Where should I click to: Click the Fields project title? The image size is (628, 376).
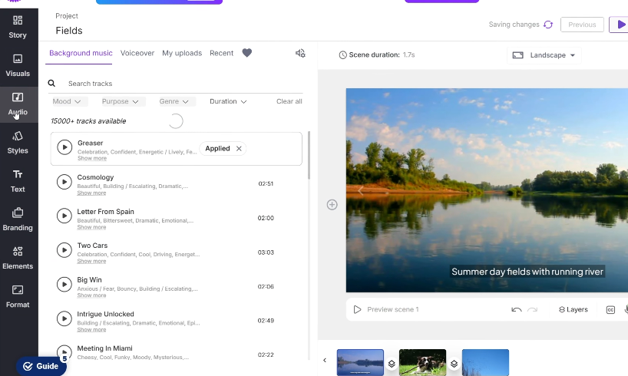[69, 31]
